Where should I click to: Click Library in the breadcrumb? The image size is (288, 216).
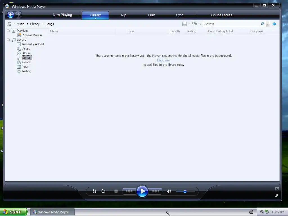point(35,24)
